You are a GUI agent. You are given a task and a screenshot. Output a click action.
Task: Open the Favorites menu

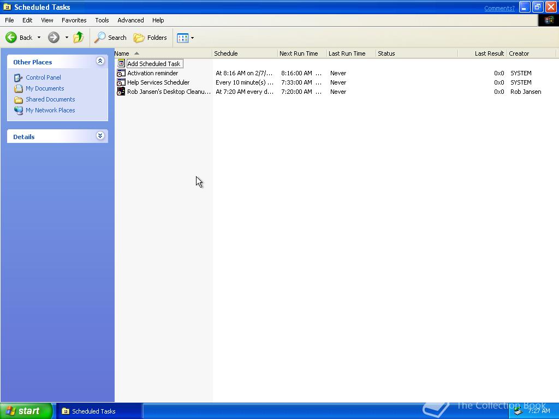[74, 20]
